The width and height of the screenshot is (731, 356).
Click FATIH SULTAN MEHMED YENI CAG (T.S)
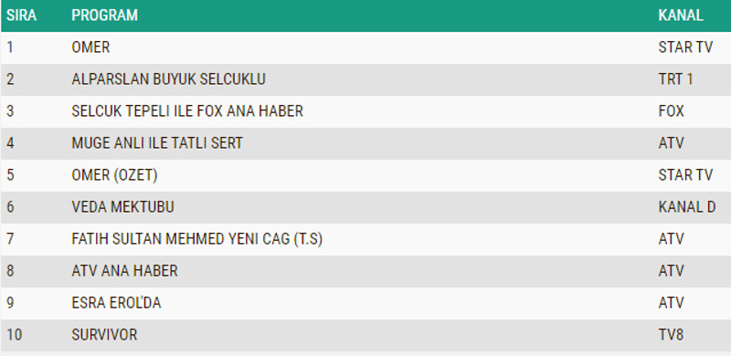coord(197,239)
